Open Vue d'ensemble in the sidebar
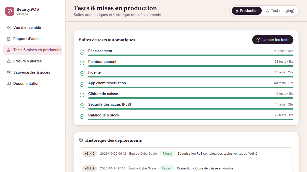Image resolution: width=307 pixels, height=172 pixels. pos(32,28)
